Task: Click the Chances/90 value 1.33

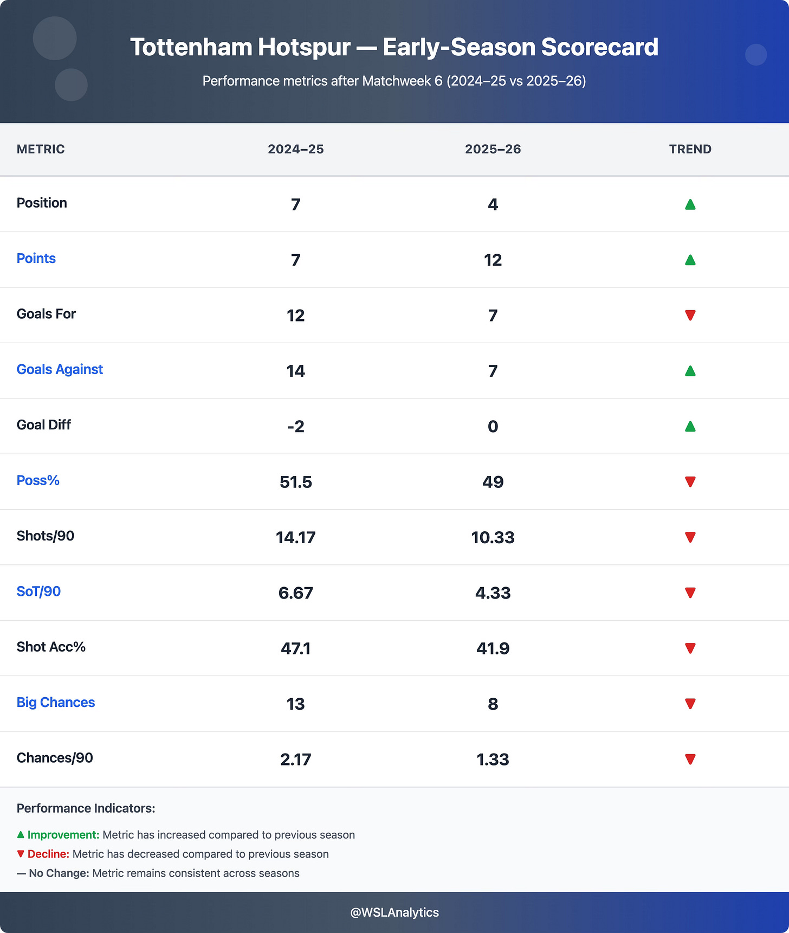Action: tap(493, 759)
